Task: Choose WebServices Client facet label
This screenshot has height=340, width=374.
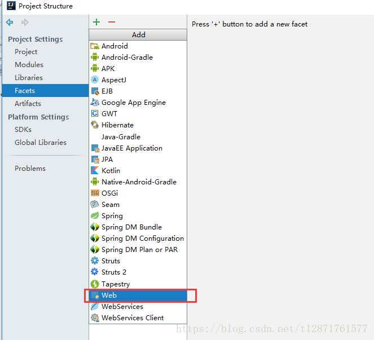Action: click(x=133, y=318)
